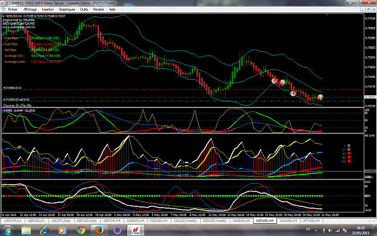Click the Won Pips statistic label
Viewport: 377px width, 236px height.
(x=11, y=38)
